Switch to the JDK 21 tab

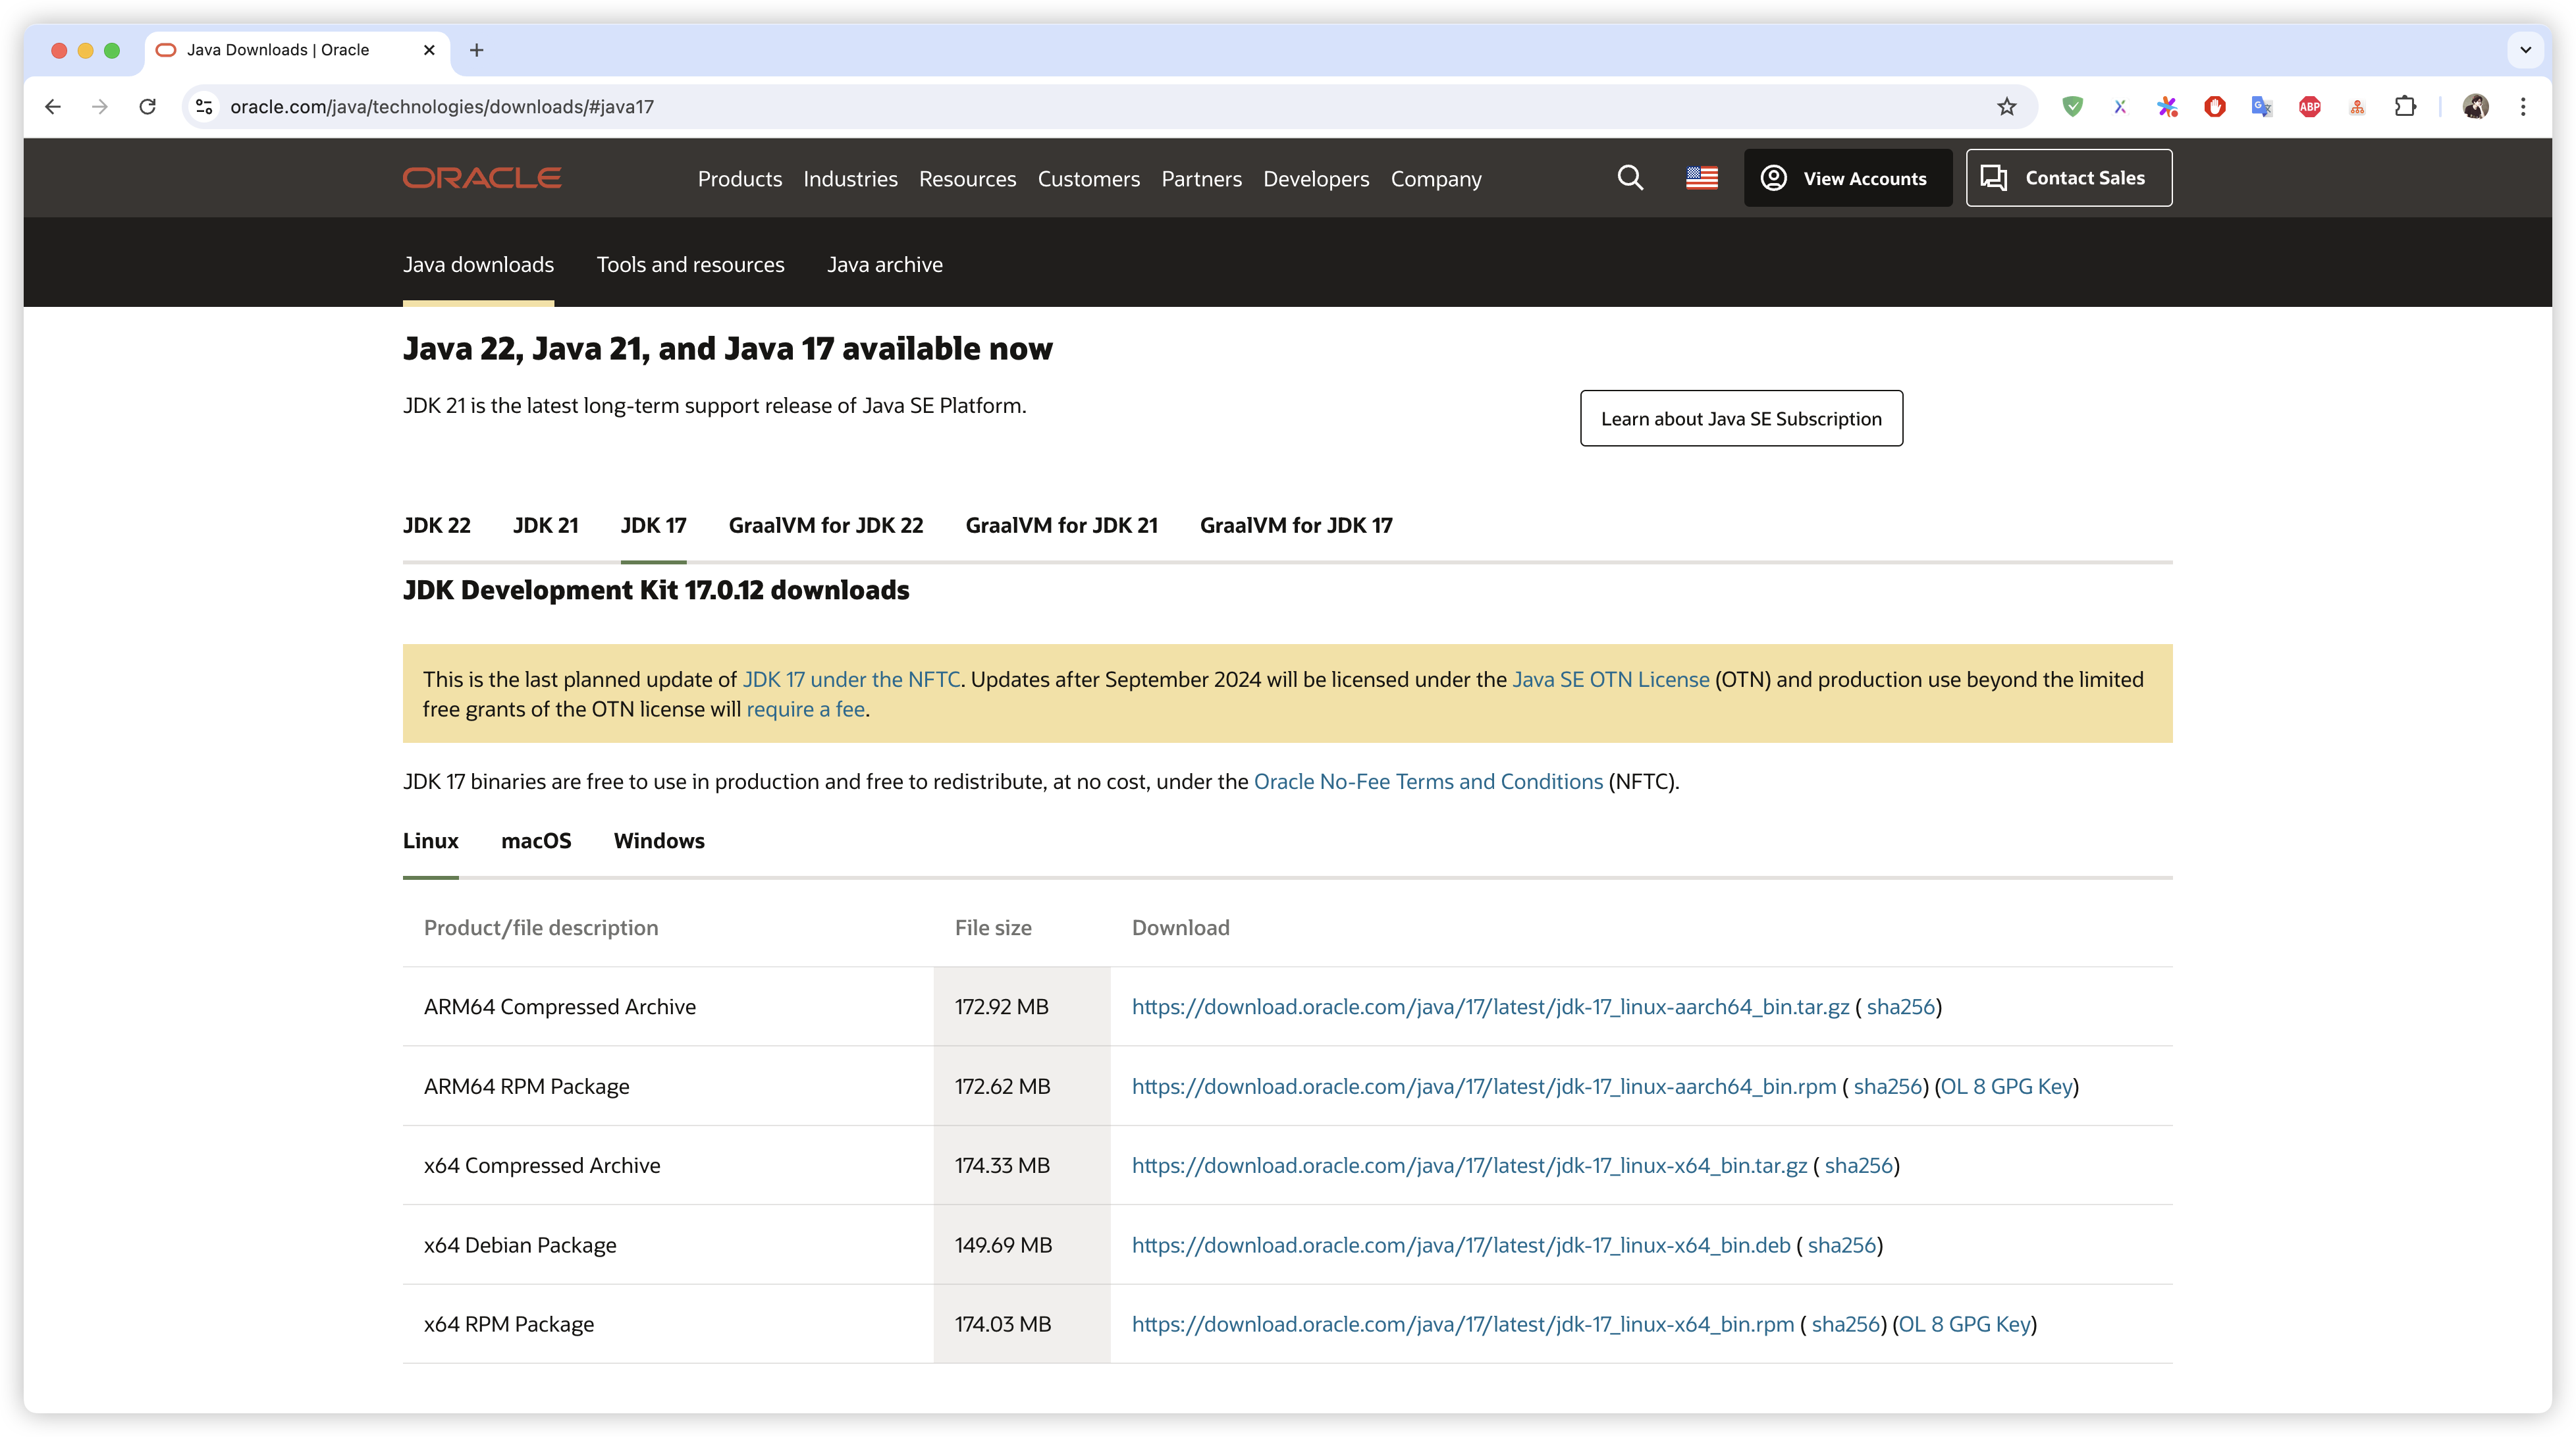(545, 526)
